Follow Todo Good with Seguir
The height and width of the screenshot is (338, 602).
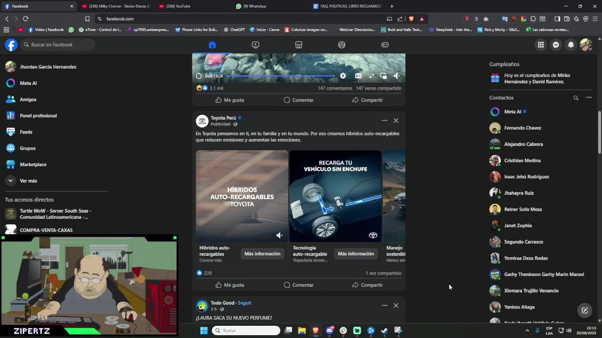(x=245, y=303)
